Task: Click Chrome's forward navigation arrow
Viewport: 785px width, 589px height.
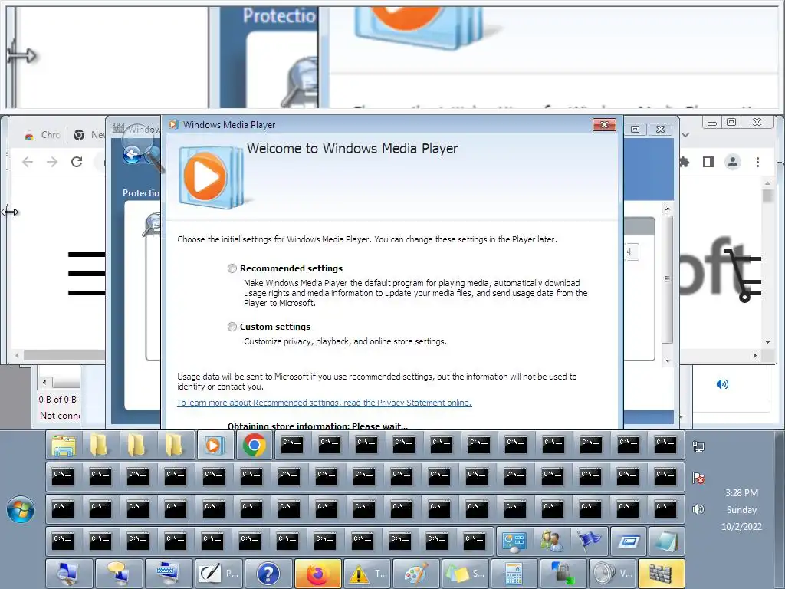Action: 52,162
